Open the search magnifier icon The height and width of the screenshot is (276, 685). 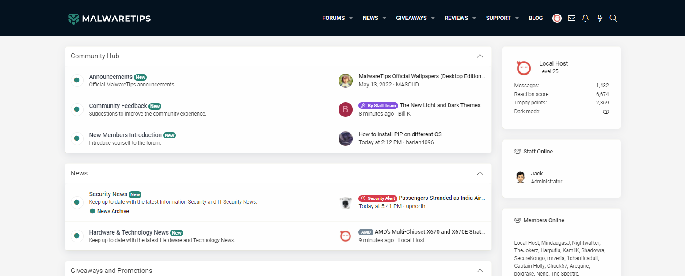(x=613, y=18)
